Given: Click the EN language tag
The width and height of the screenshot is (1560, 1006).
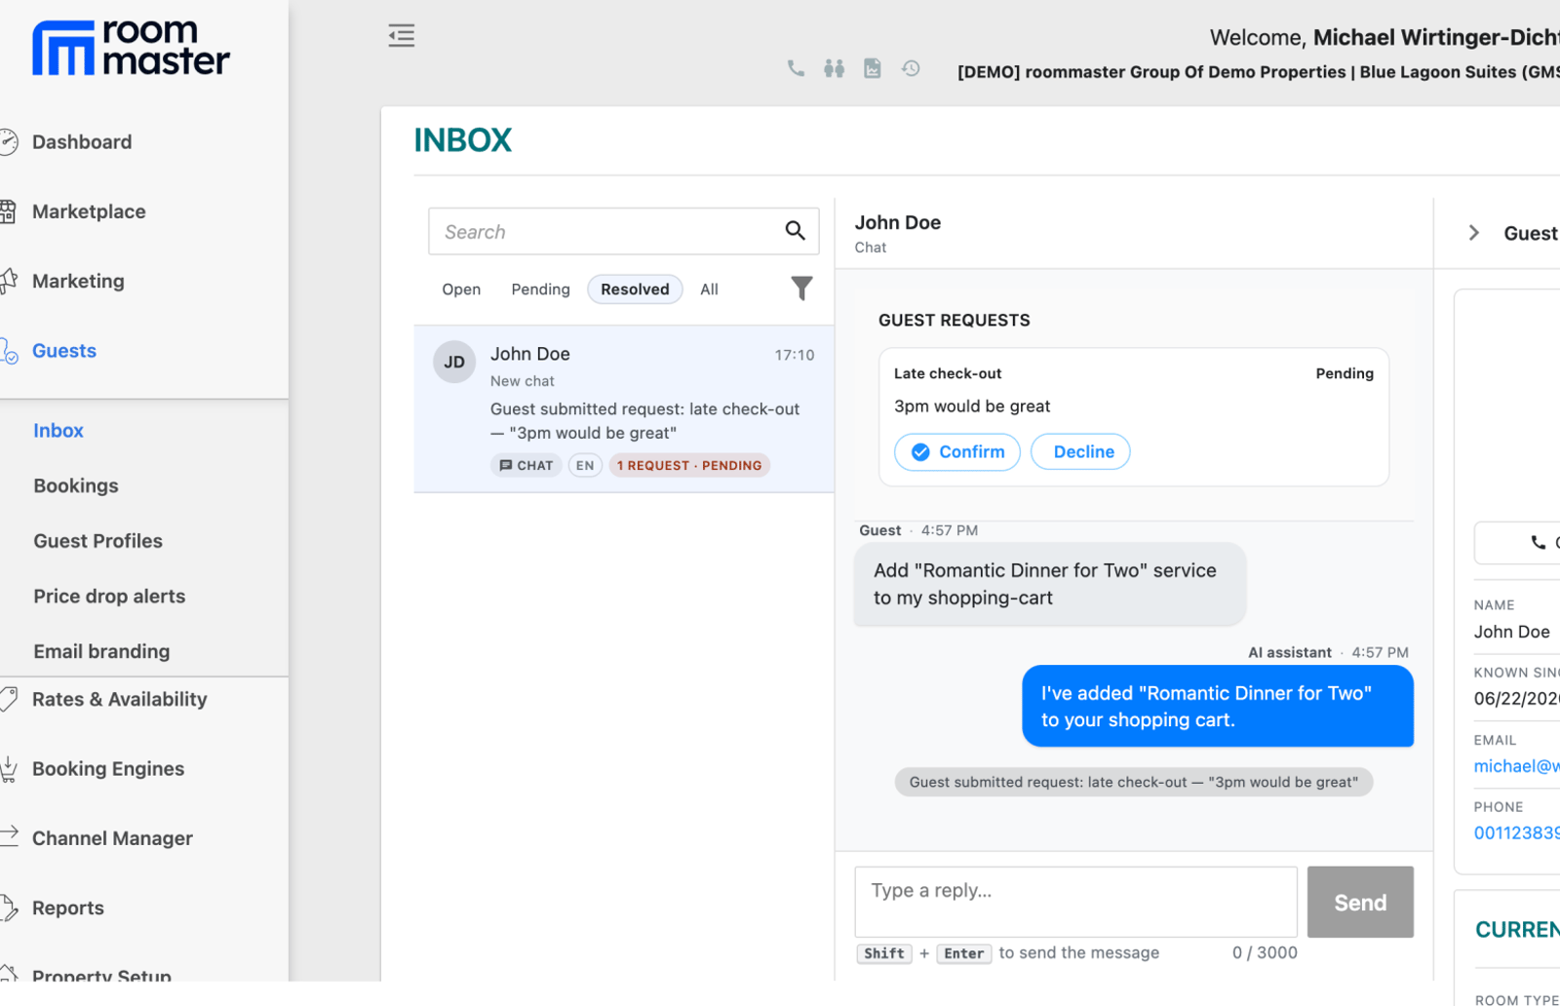Looking at the screenshot, I should [x=585, y=466].
